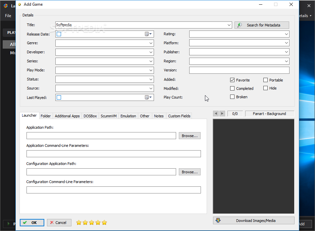Set rating to one star

[79, 223]
